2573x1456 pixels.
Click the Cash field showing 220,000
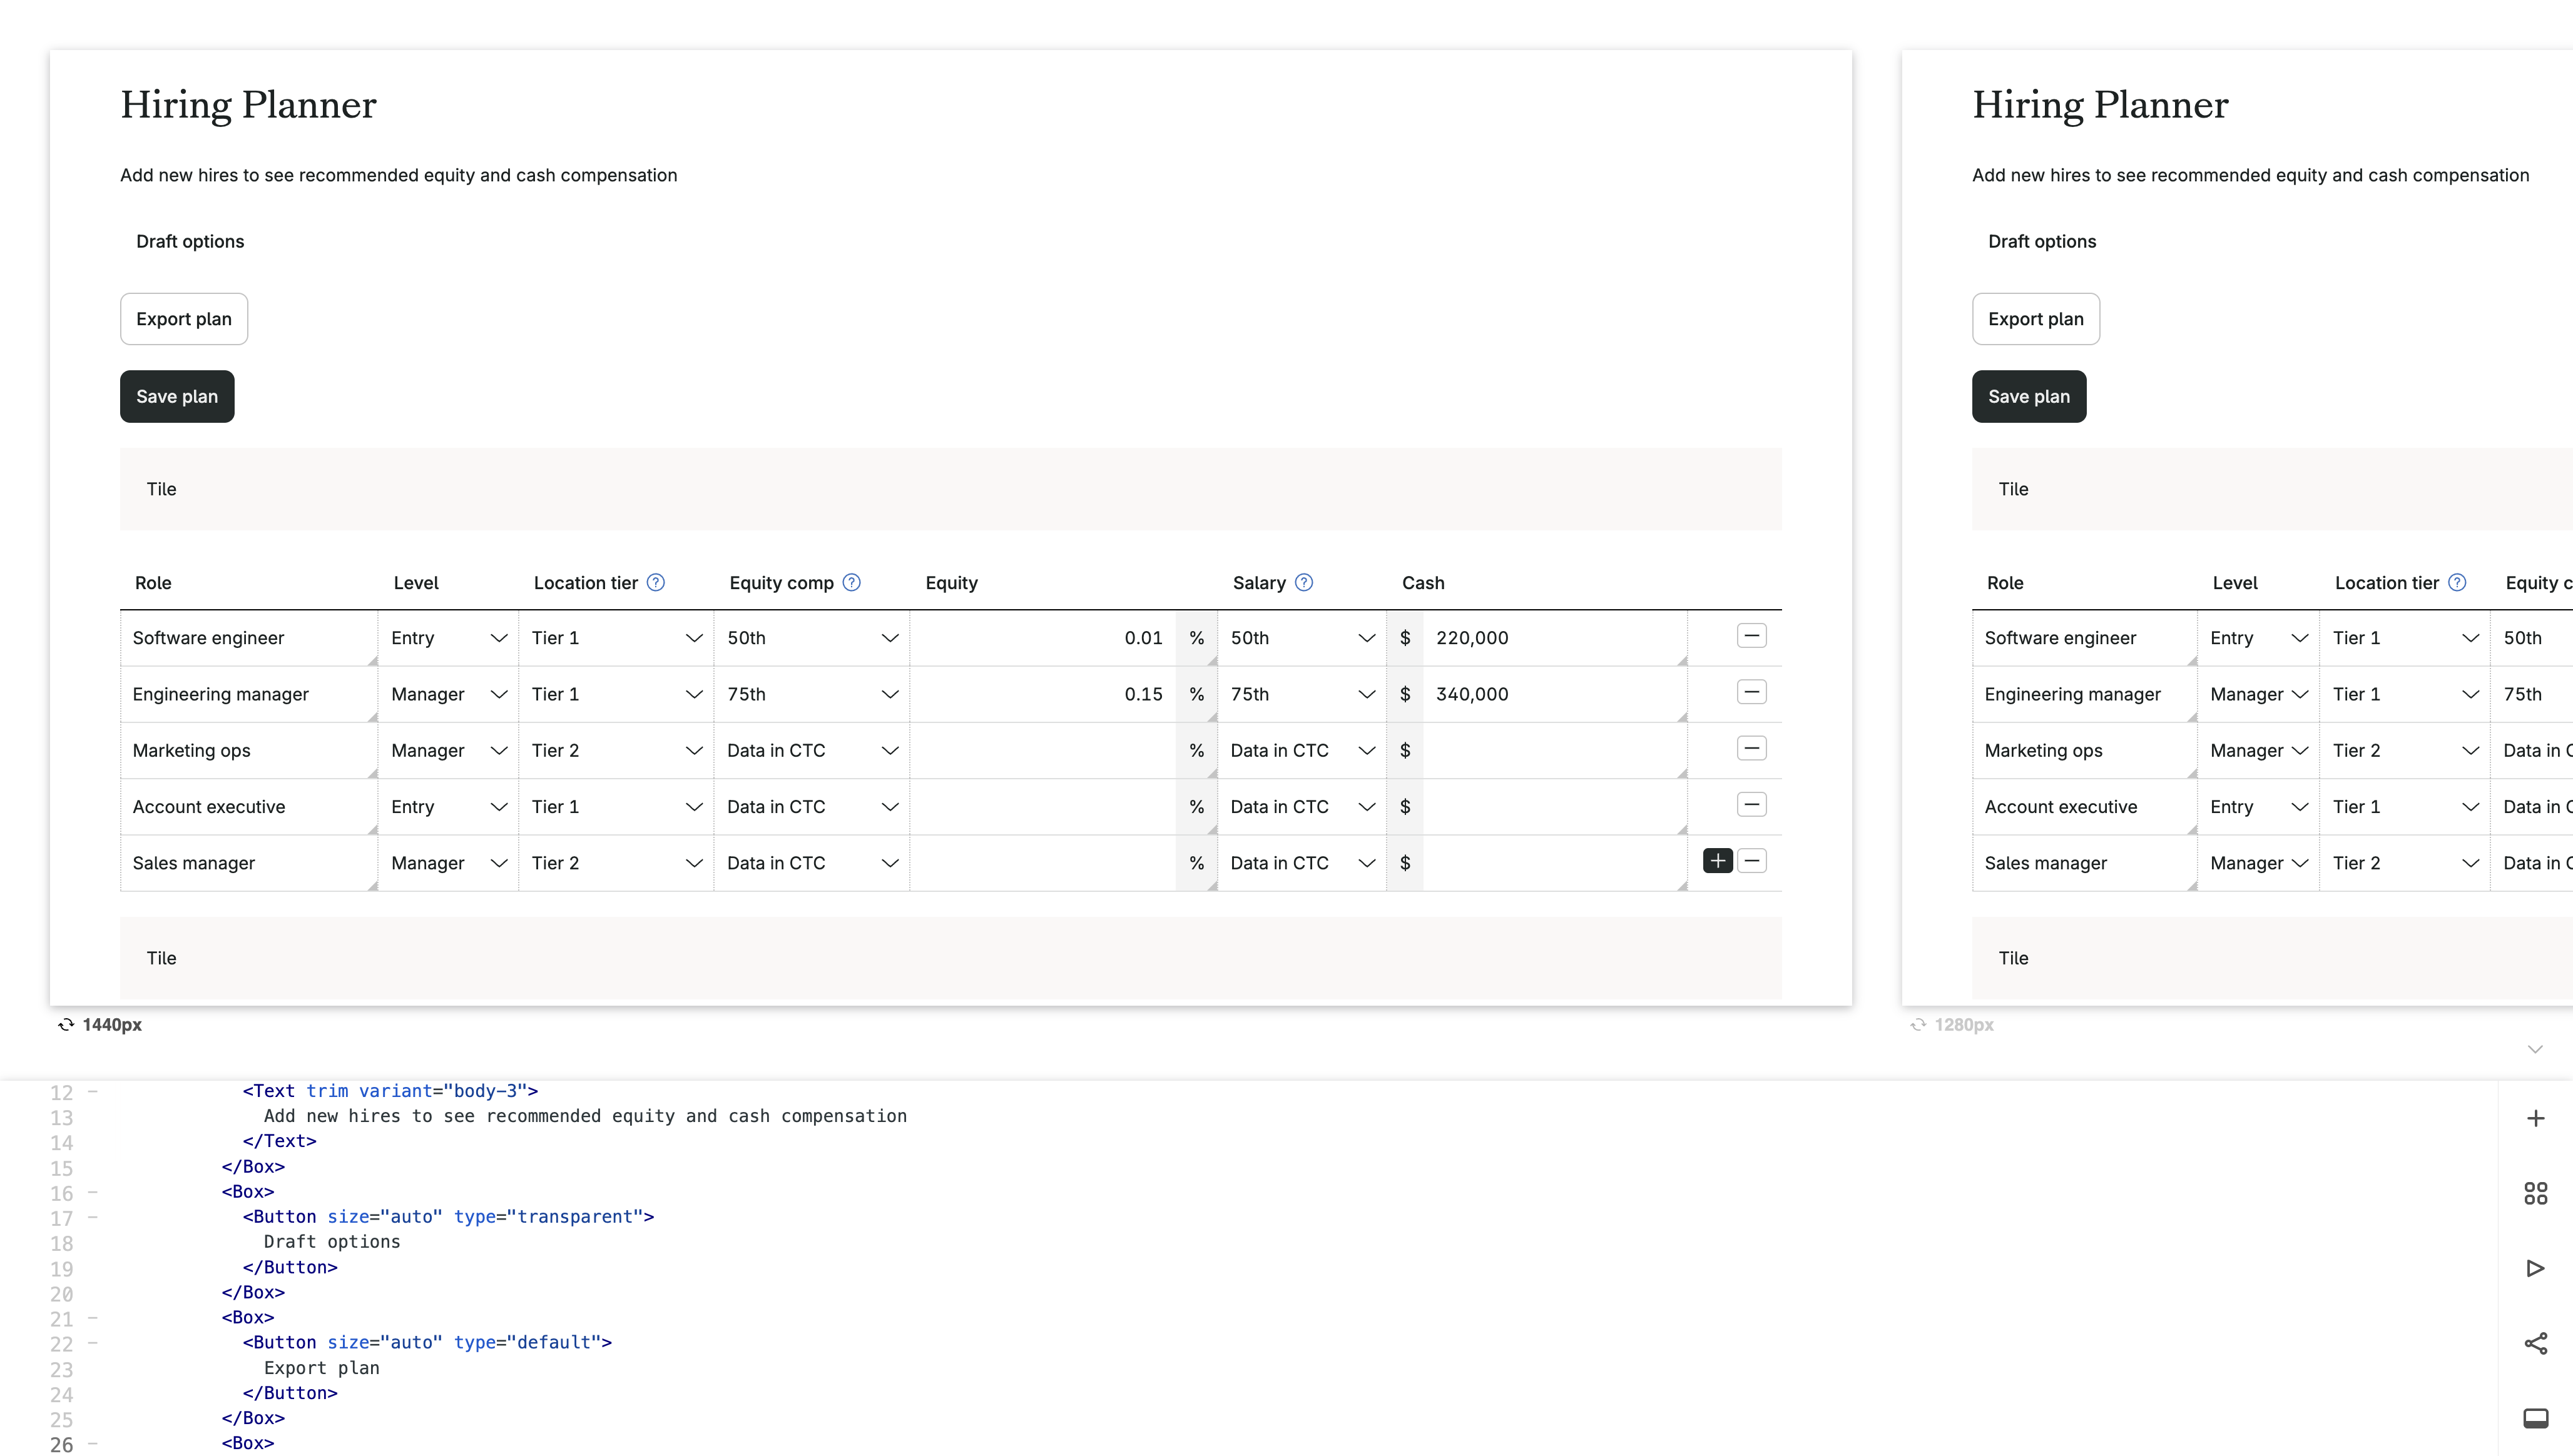coord(1551,638)
